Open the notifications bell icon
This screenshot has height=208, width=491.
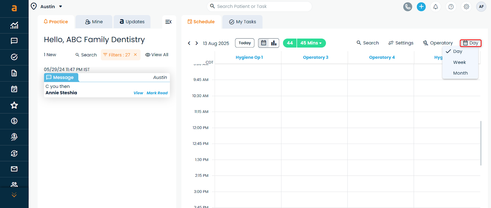[x=435, y=6]
